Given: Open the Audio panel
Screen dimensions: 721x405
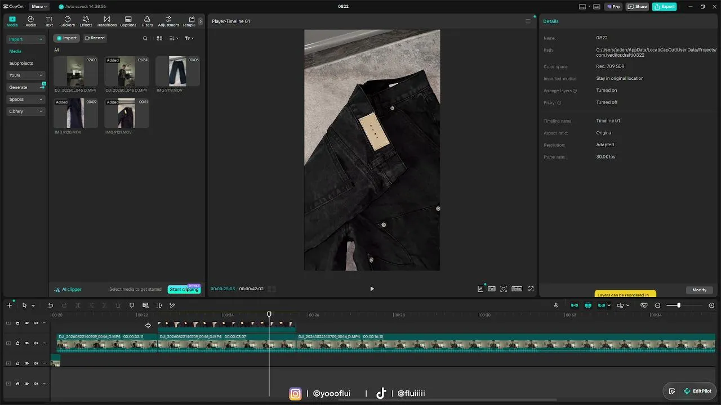Looking at the screenshot, I should [30, 21].
